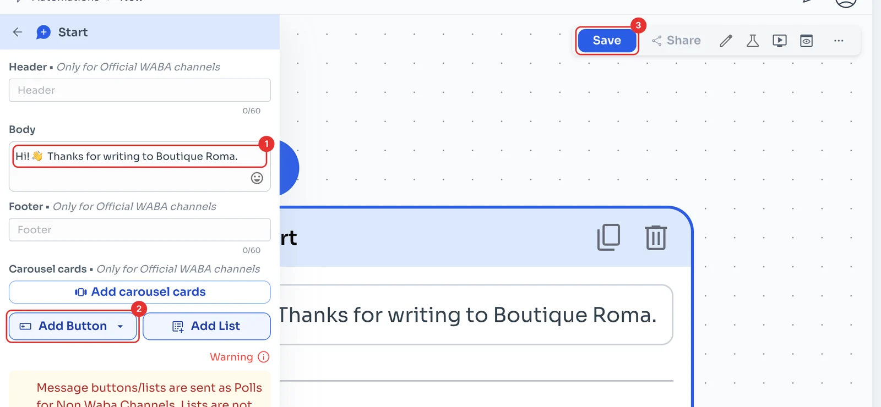Click the Start panel title
The height and width of the screenshot is (407, 881).
[73, 32]
